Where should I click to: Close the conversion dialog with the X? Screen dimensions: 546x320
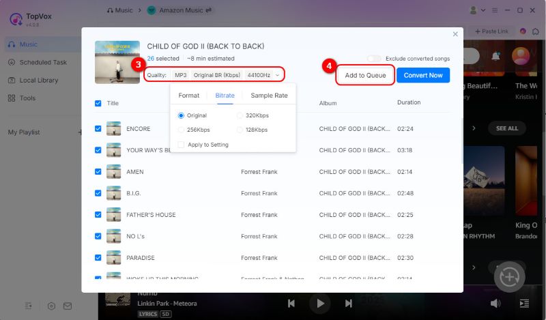pos(455,34)
